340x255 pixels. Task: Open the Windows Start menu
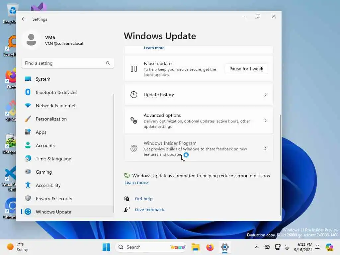point(106,247)
